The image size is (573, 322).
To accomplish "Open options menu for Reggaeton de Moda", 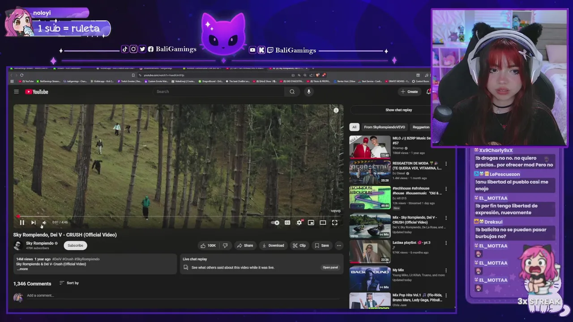I will pyautogui.click(x=446, y=164).
